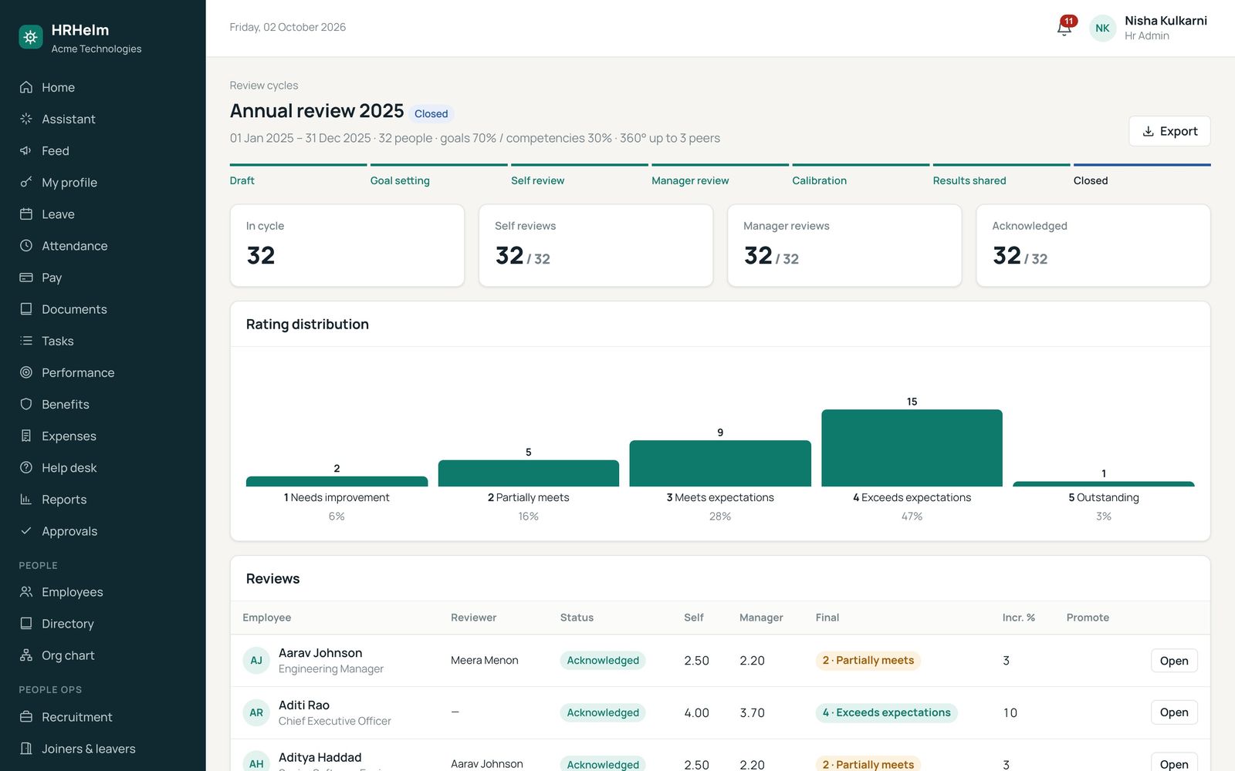Click the Tasks list icon
This screenshot has width=1235, height=771.
point(26,340)
